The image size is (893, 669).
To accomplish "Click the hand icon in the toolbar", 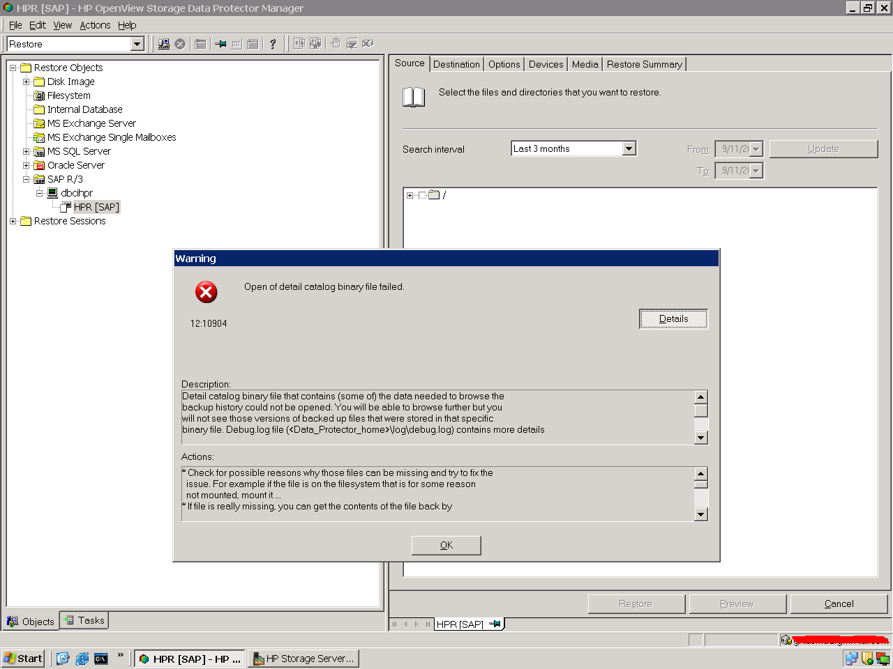I will click(336, 43).
